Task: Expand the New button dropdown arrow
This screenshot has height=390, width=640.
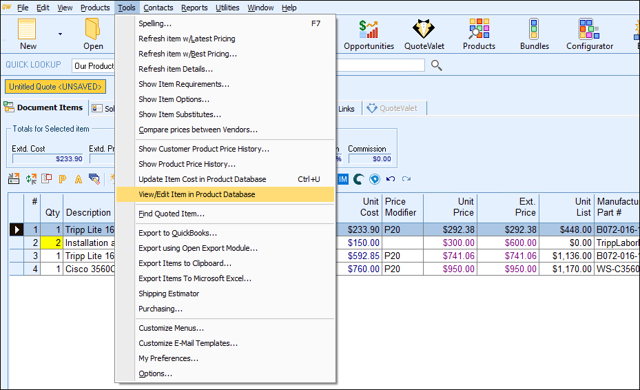Action: tap(60, 34)
